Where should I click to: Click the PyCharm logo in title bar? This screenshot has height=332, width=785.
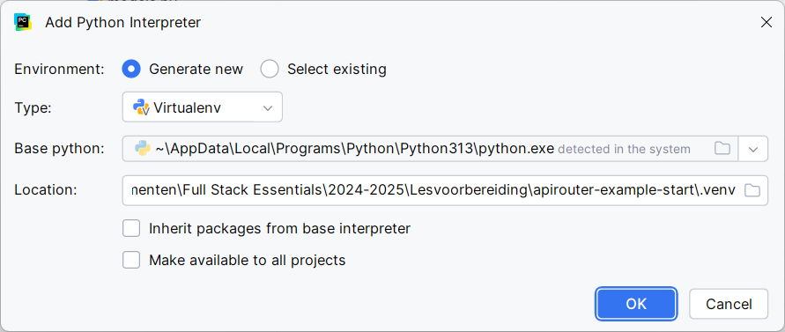tap(23, 23)
